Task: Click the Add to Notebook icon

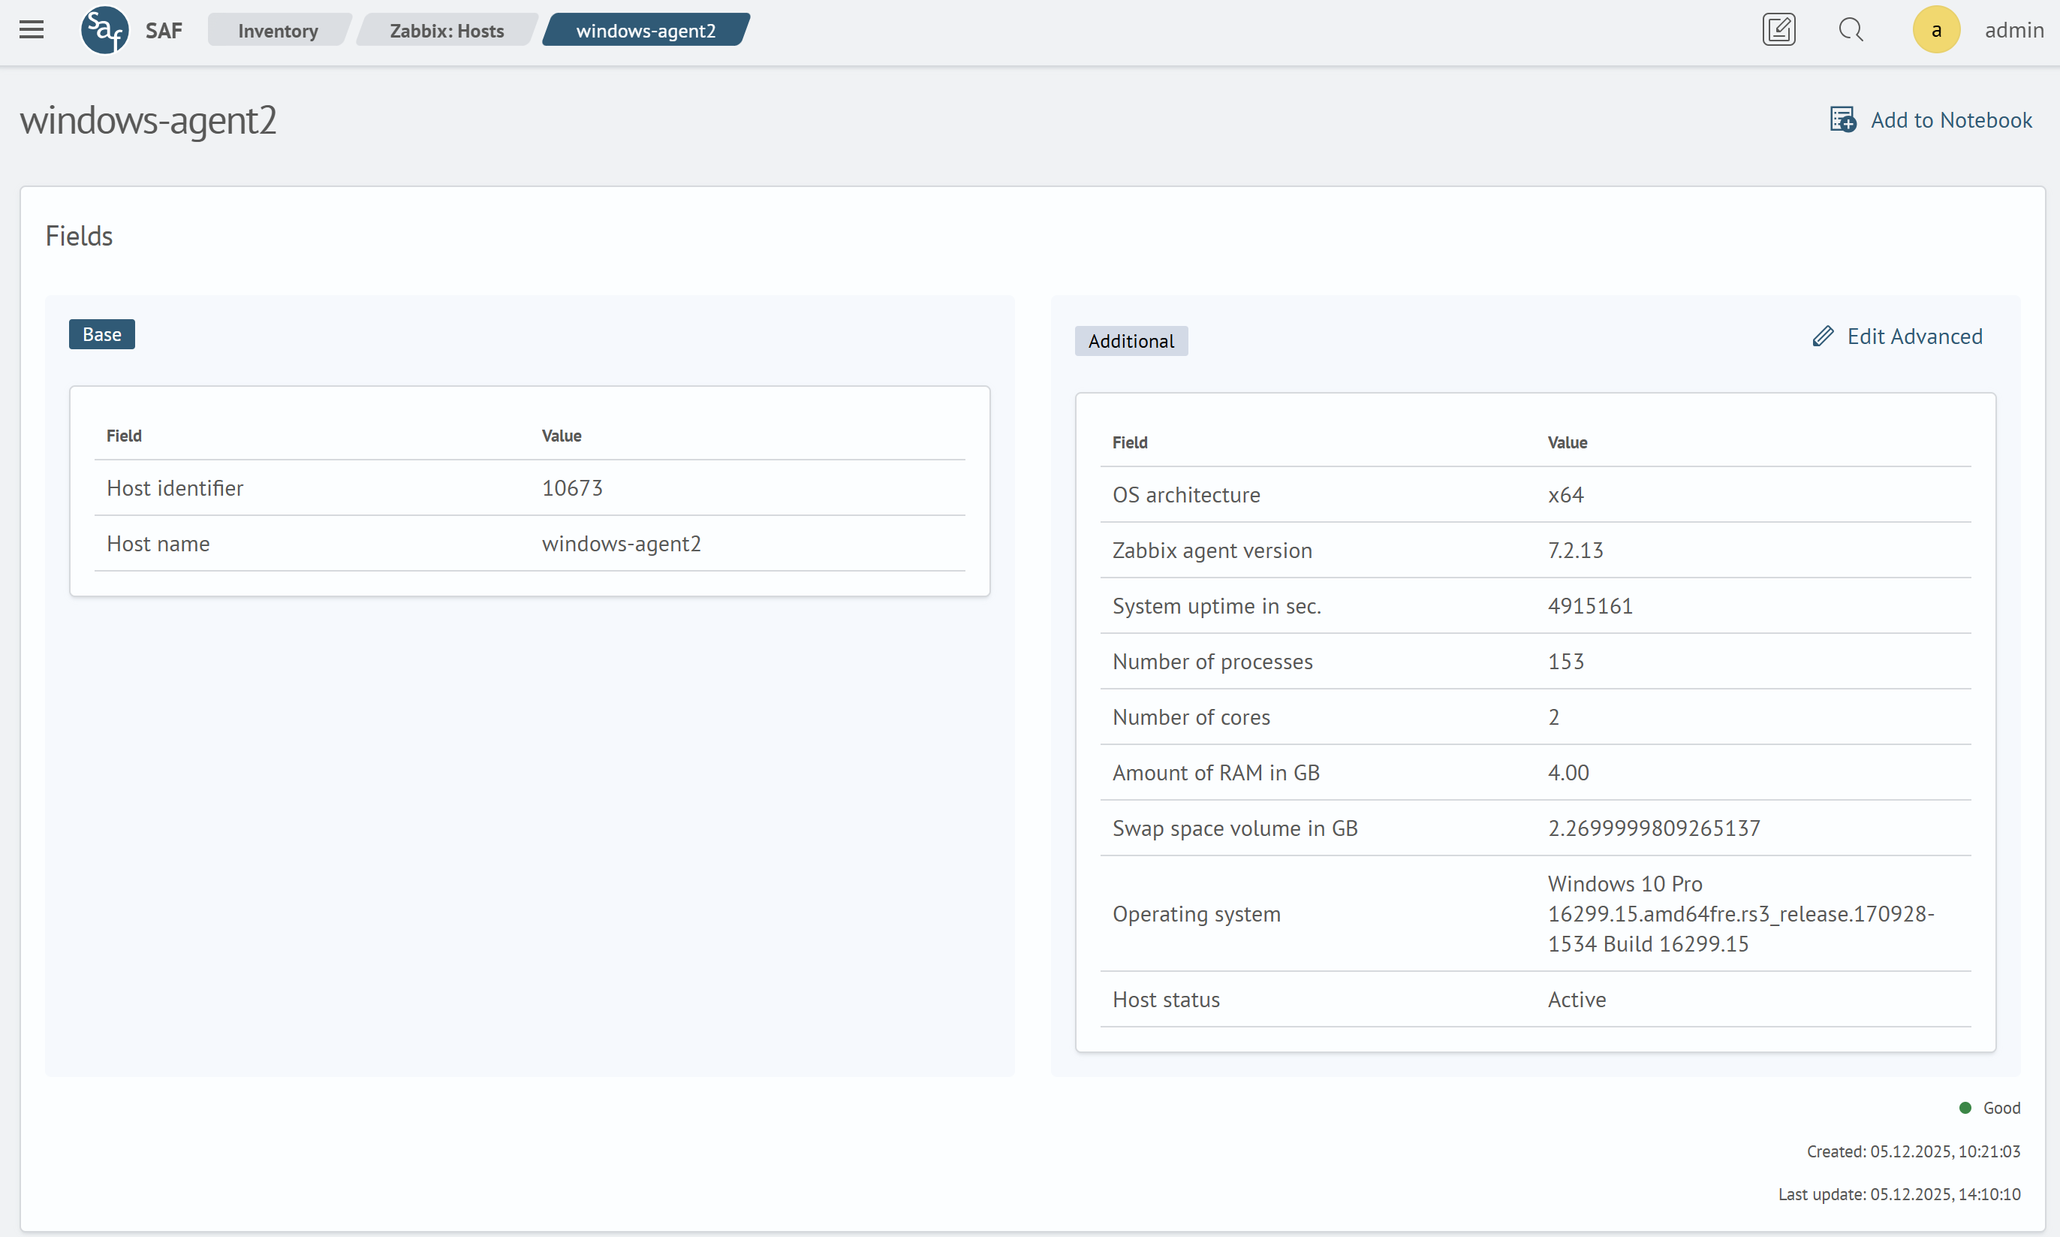Action: pyautogui.click(x=1842, y=120)
